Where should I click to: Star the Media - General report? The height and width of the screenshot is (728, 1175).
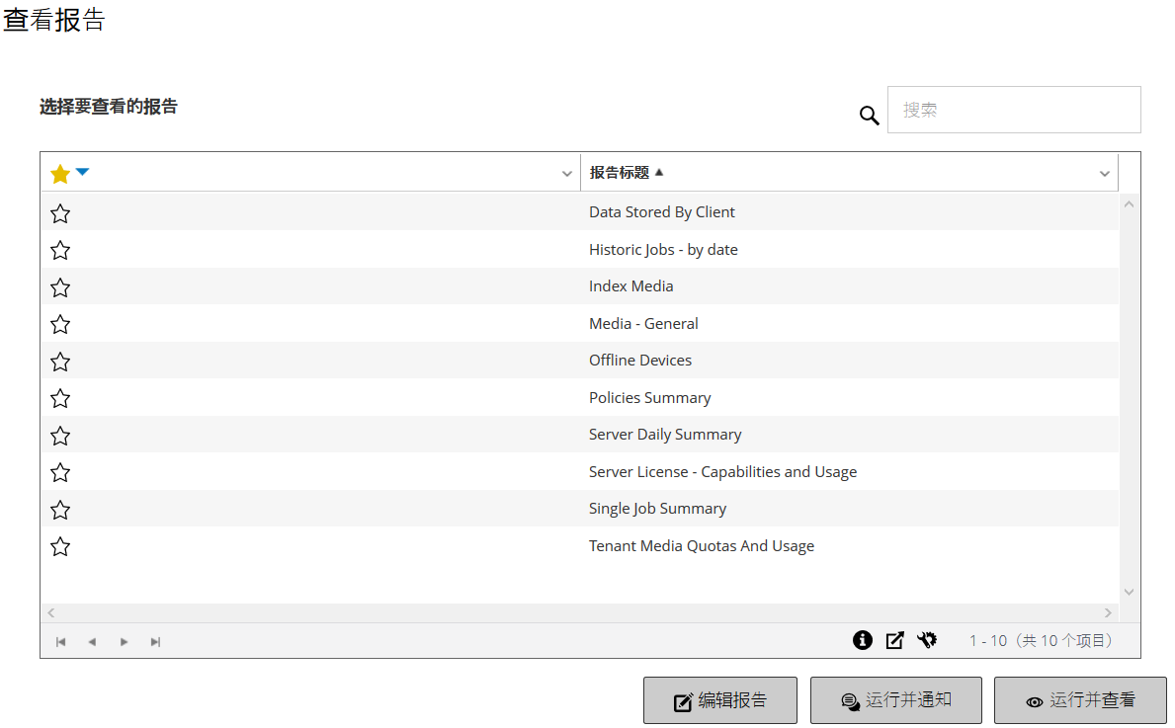[60, 324]
